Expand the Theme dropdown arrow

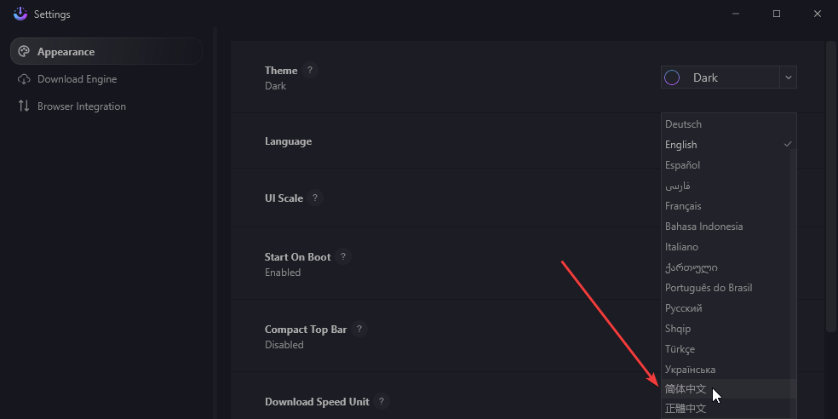click(x=788, y=77)
